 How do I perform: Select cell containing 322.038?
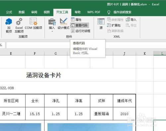click(x=7, y=88)
